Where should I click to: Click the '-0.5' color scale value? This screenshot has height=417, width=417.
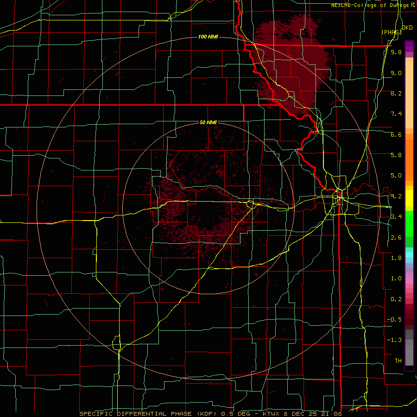[394, 320]
